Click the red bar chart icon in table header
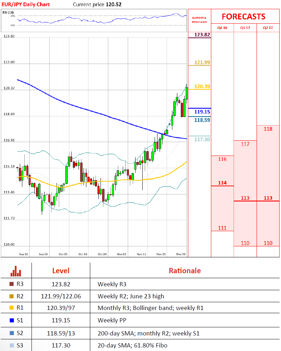Screen dimensions: 281x351 click(16, 271)
